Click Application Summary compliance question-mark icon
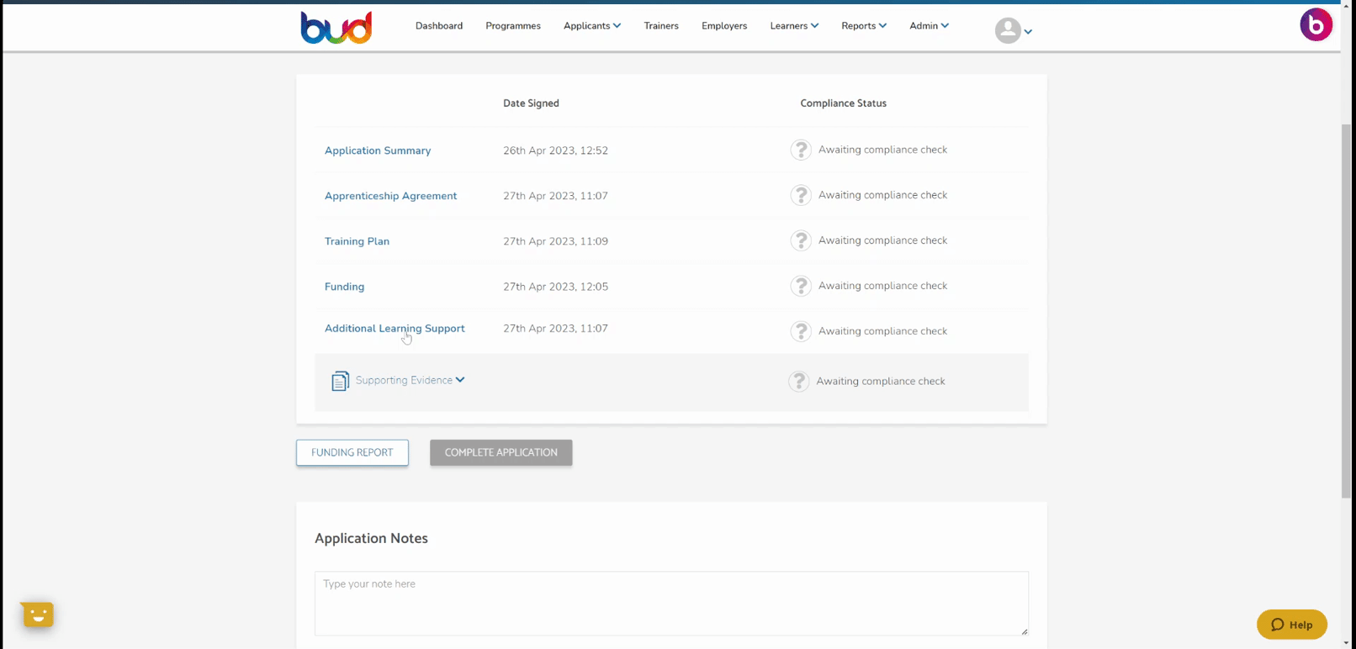 pos(801,150)
